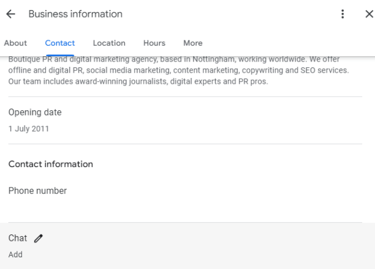
Task: Close the Business information panel
Action: point(369,14)
